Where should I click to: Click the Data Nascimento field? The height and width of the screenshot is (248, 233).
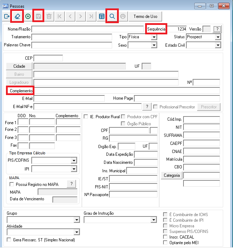146,162
